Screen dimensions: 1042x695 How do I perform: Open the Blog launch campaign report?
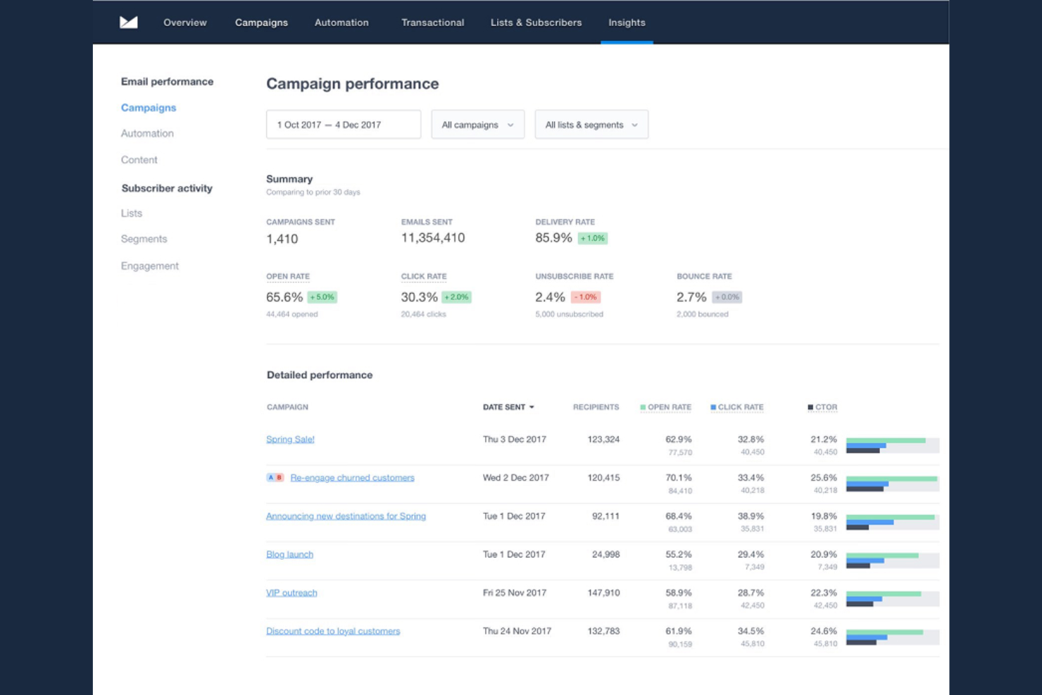click(x=289, y=554)
